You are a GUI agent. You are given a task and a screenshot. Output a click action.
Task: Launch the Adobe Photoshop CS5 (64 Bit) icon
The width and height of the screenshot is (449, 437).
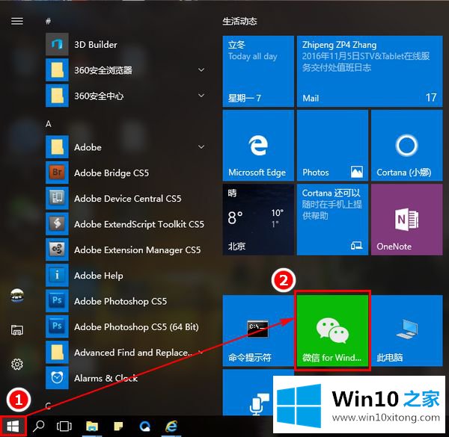[57, 326]
